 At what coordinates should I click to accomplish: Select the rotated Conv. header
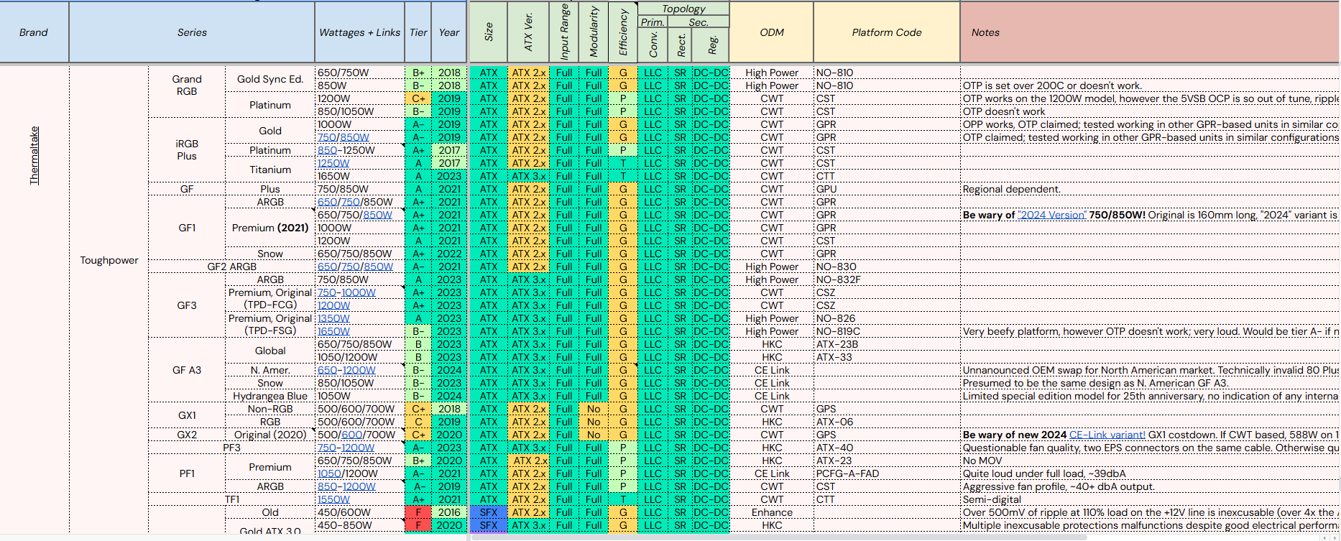[x=653, y=45]
